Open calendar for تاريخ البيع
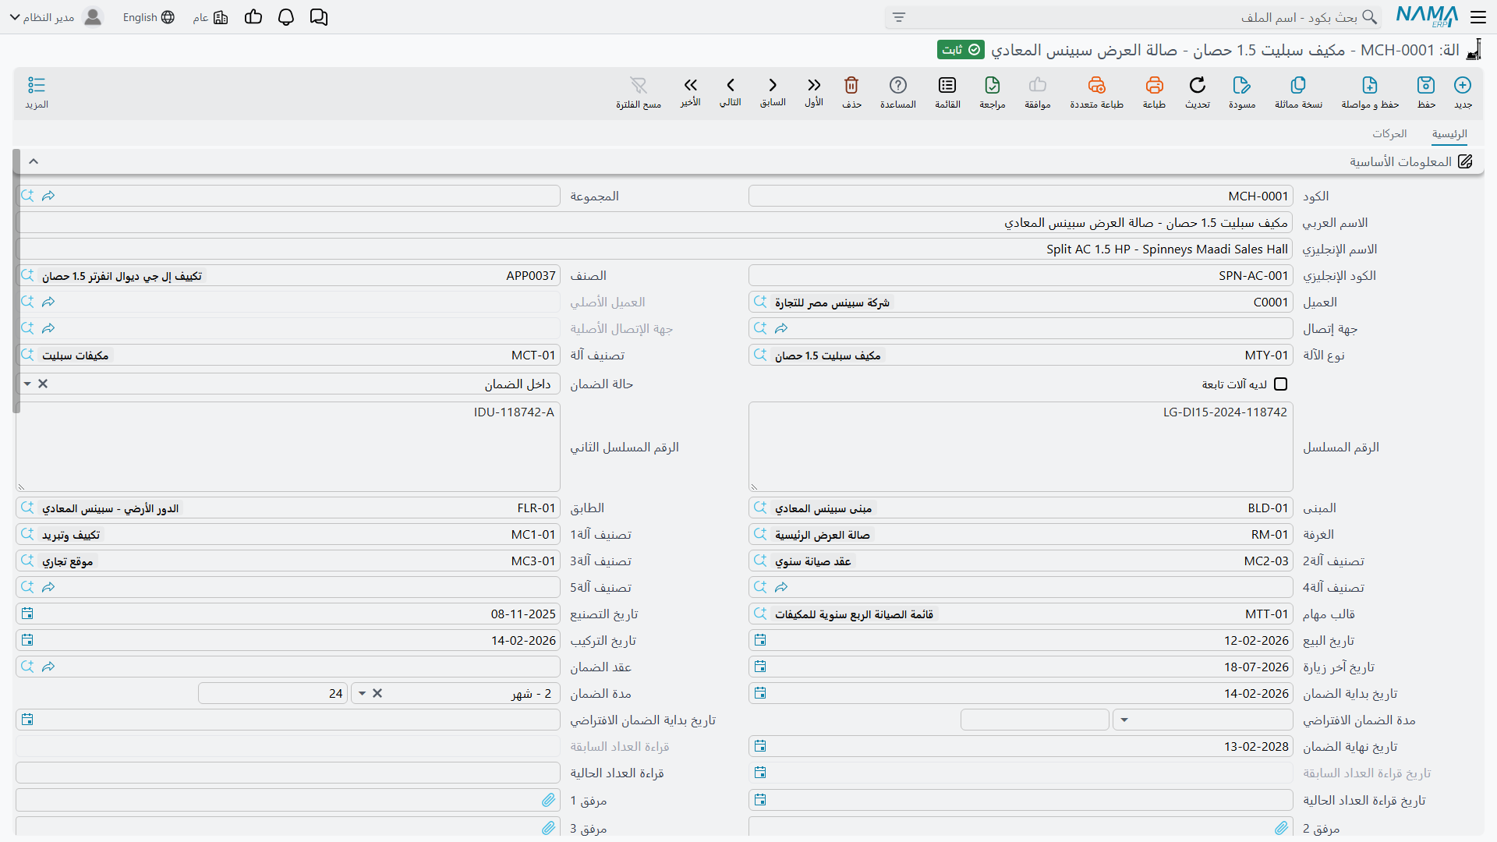Image resolution: width=1497 pixels, height=842 pixels. (760, 640)
